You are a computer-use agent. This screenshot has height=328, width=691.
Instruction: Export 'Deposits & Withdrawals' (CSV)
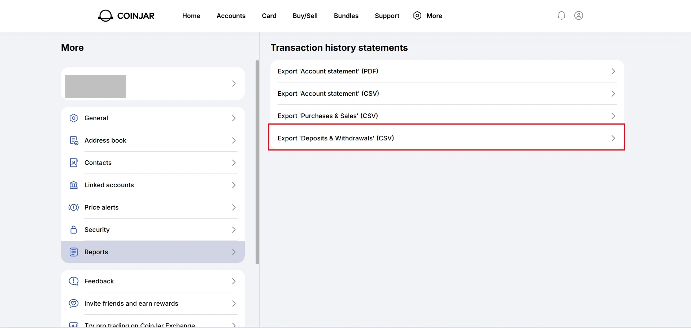tap(447, 138)
